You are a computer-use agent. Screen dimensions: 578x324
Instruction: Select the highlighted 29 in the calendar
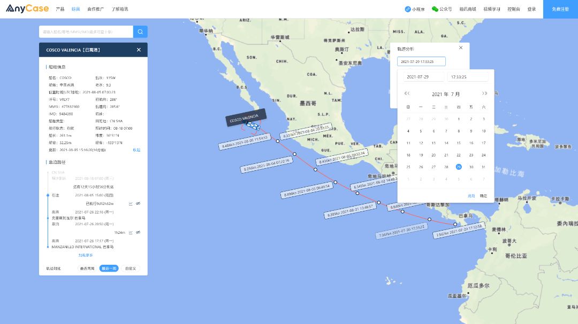tap(459, 167)
